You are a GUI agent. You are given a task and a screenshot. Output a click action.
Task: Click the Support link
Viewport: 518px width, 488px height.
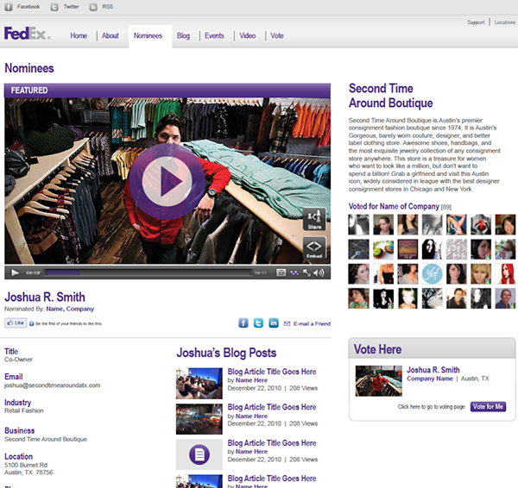coord(476,22)
